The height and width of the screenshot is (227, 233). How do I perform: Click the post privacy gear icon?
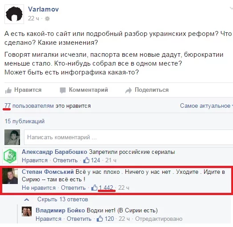coord(47,19)
